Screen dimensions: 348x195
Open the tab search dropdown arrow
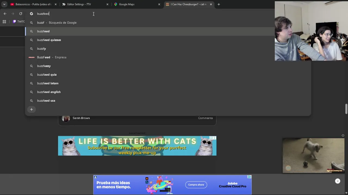coord(4,4)
